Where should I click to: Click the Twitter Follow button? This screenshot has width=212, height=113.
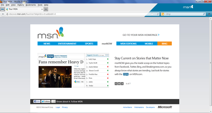click(46, 101)
